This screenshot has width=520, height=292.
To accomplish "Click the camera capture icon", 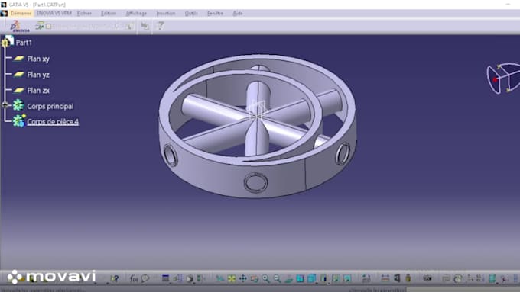I will (x=427, y=278).
